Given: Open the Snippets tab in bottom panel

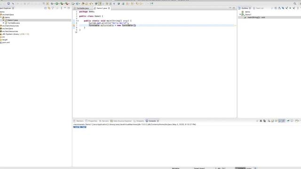Looking at the screenshot, I should pyautogui.click(x=139, y=121).
